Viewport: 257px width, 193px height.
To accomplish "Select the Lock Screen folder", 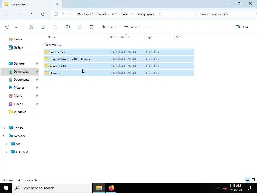I will (119, 52).
